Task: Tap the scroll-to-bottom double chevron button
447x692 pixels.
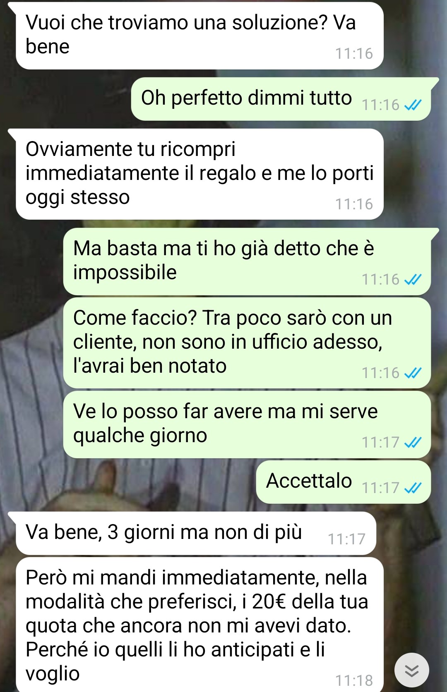Action: (x=411, y=670)
